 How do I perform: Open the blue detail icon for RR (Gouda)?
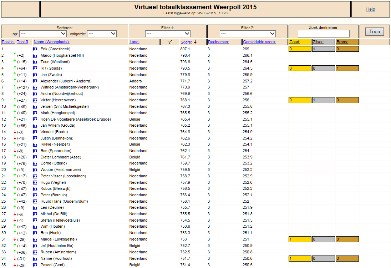[35, 69]
